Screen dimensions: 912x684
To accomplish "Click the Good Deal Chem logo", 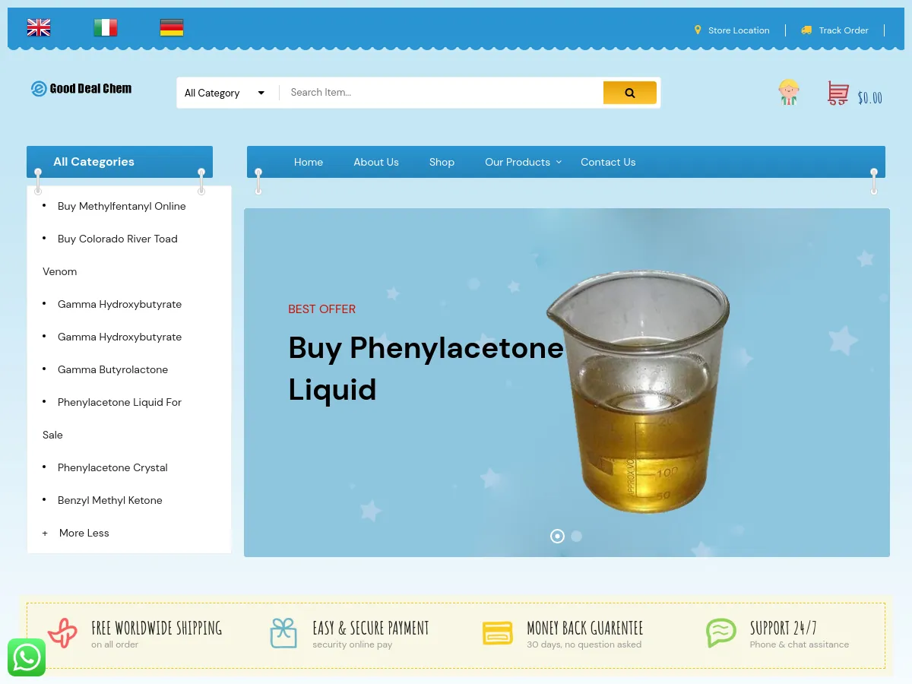I will 81,88.
